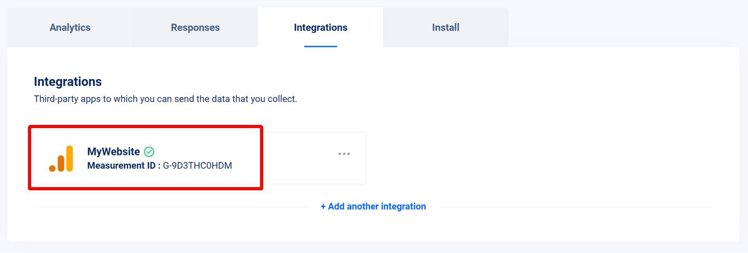This screenshot has height=253, width=748.
Task: Open the Responses tab
Action: 195,27
